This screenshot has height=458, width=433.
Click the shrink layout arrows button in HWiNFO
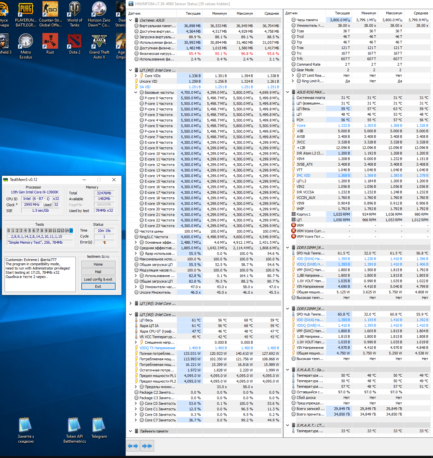[x=147, y=446]
